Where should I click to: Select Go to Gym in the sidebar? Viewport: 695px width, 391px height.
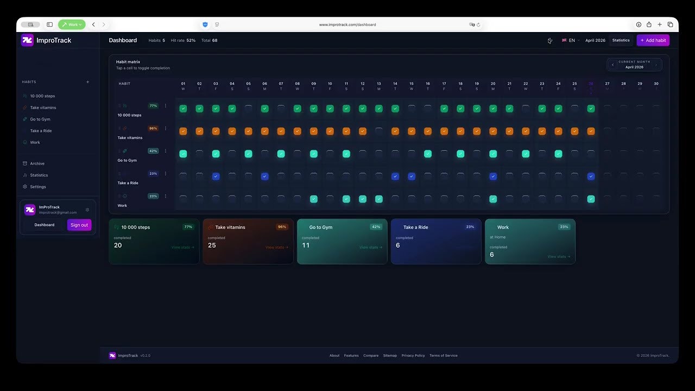(x=40, y=119)
